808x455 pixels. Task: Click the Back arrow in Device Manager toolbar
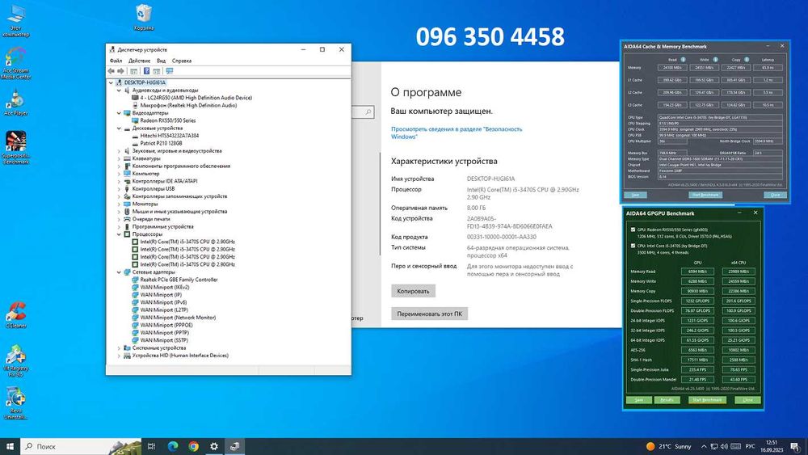[112, 71]
